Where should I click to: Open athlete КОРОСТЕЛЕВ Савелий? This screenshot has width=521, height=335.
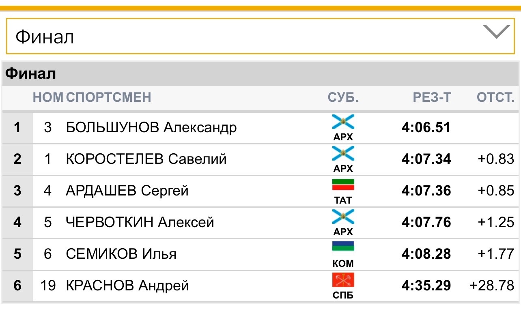(146, 159)
